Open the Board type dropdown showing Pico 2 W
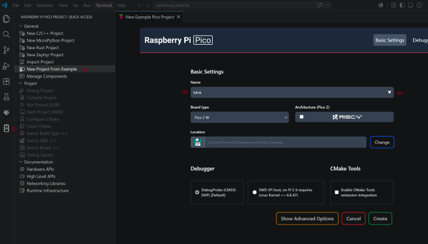428x244 pixels. click(x=240, y=117)
